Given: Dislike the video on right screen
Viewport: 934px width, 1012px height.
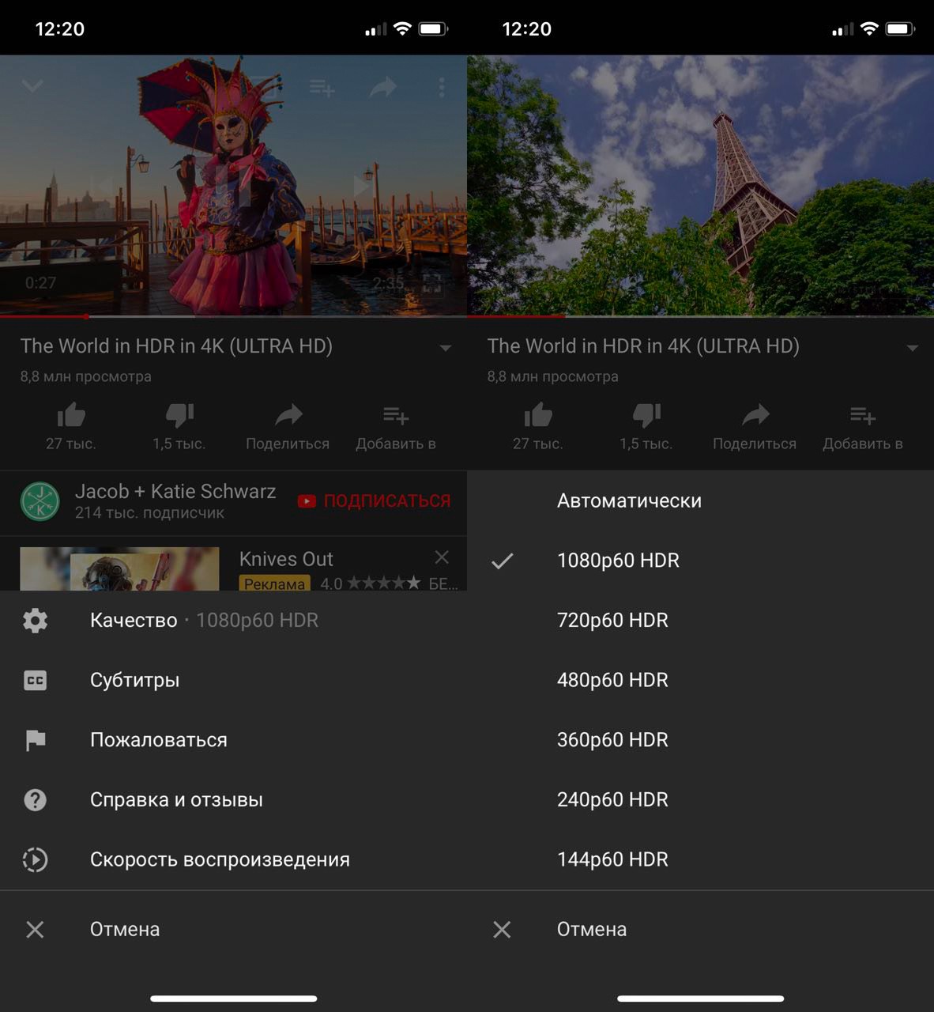Looking at the screenshot, I should [x=646, y=427].
